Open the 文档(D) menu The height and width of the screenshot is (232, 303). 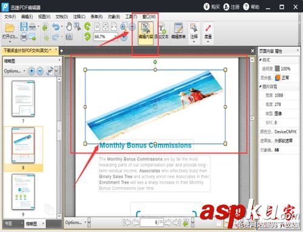62,17
